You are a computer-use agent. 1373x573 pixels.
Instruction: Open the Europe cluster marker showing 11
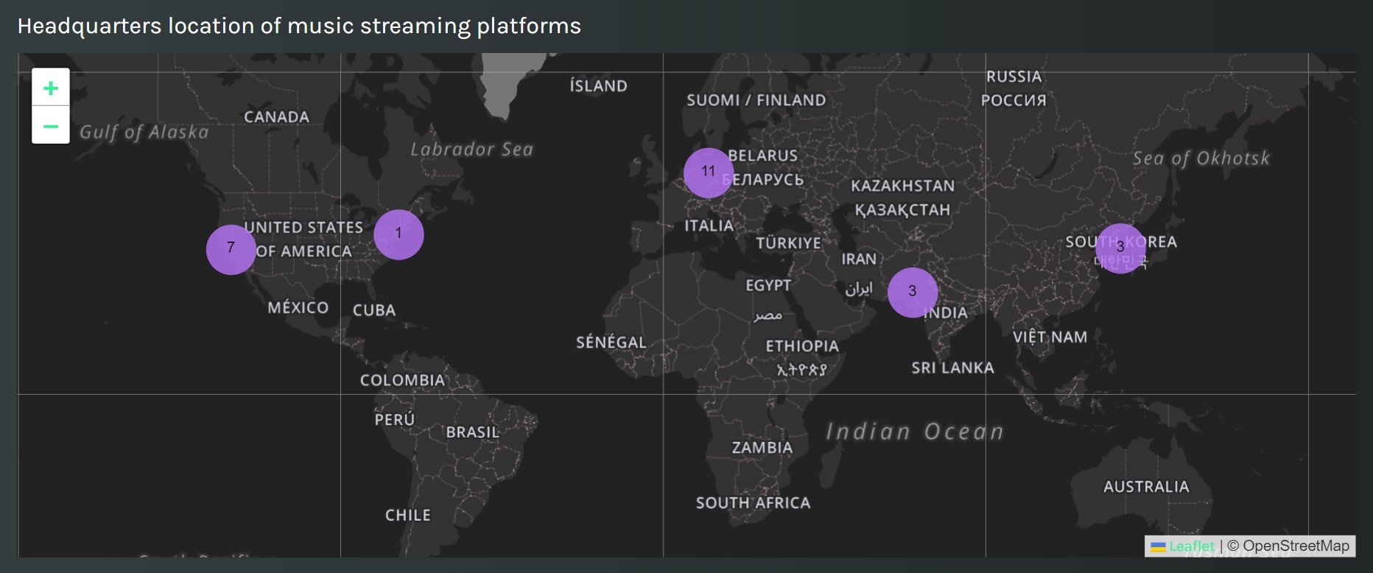[708, 172]
